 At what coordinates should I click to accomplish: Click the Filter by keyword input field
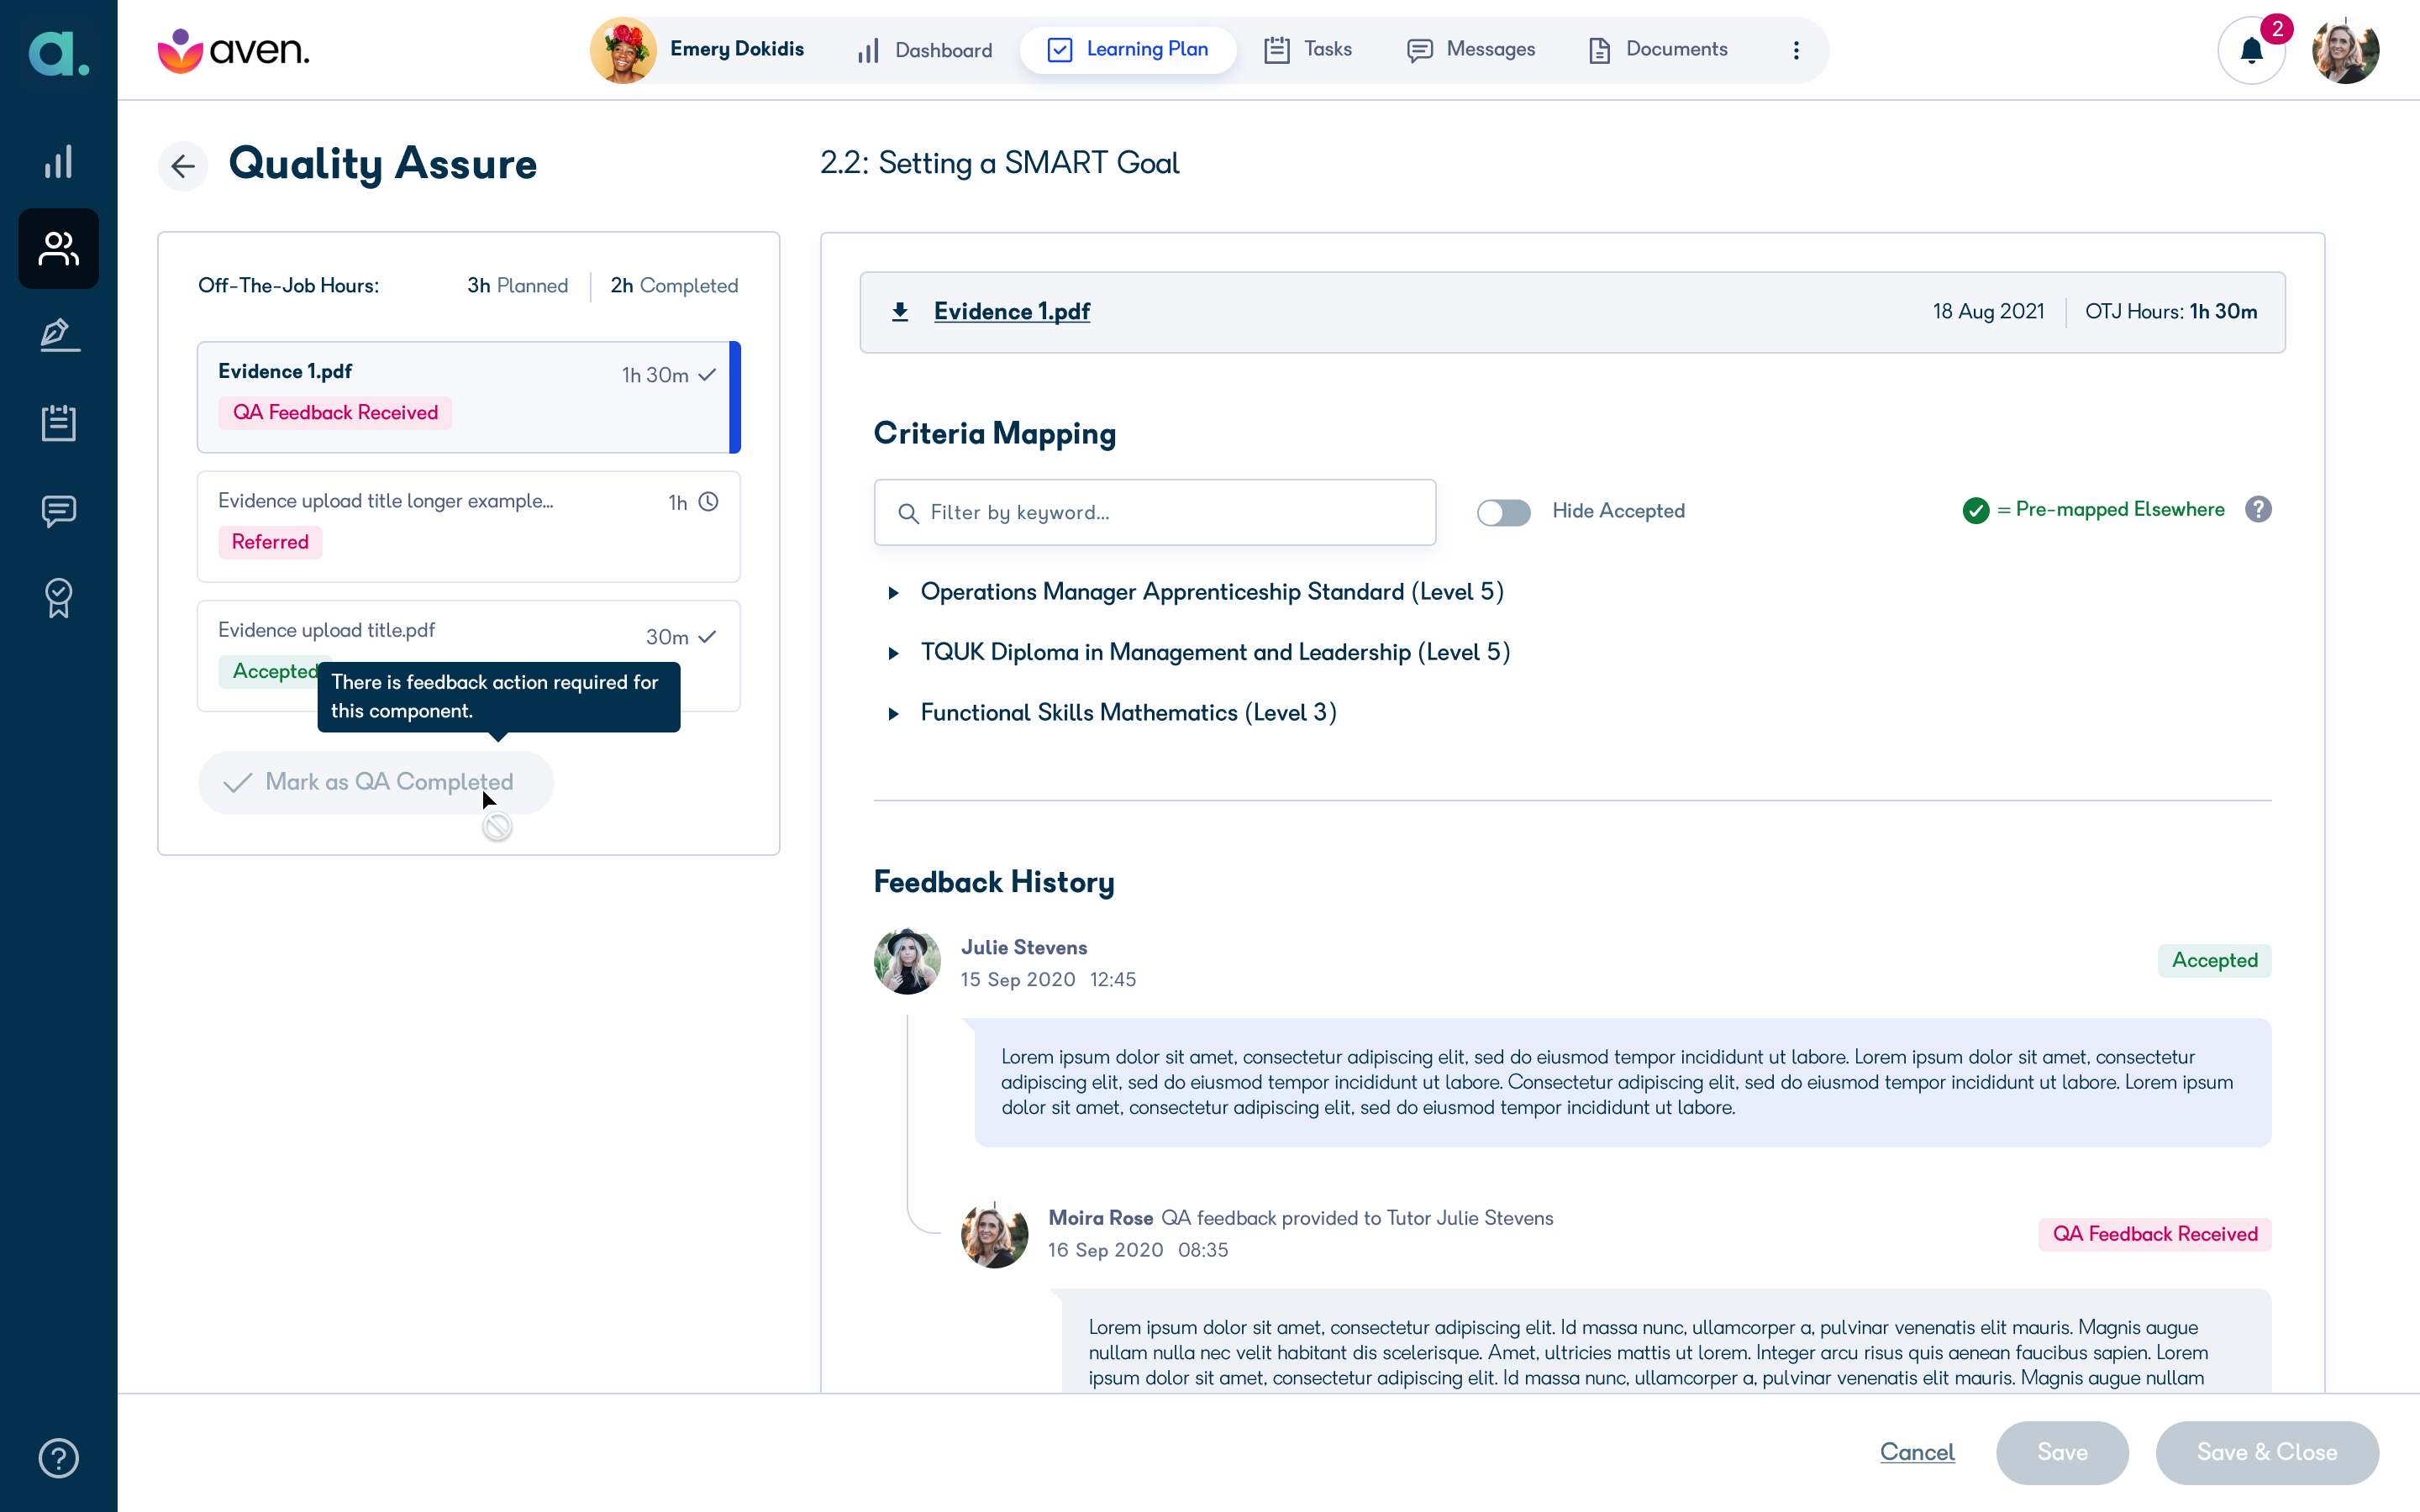tap(1155, 512)
